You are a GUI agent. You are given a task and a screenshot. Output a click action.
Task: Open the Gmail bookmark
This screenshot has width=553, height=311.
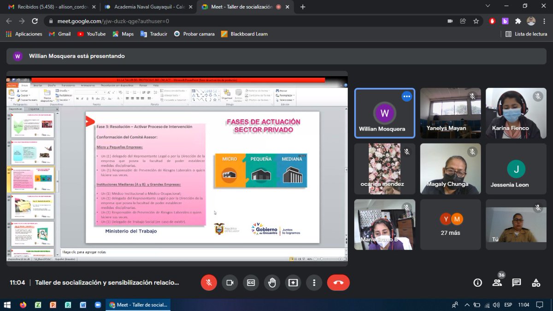pos(60,34)
